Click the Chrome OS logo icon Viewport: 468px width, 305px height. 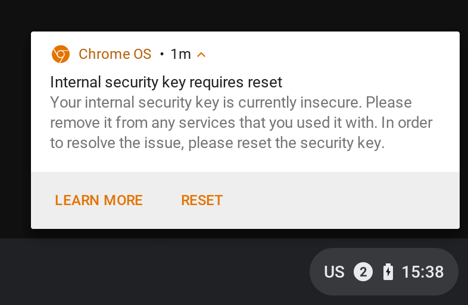[60, 54]
